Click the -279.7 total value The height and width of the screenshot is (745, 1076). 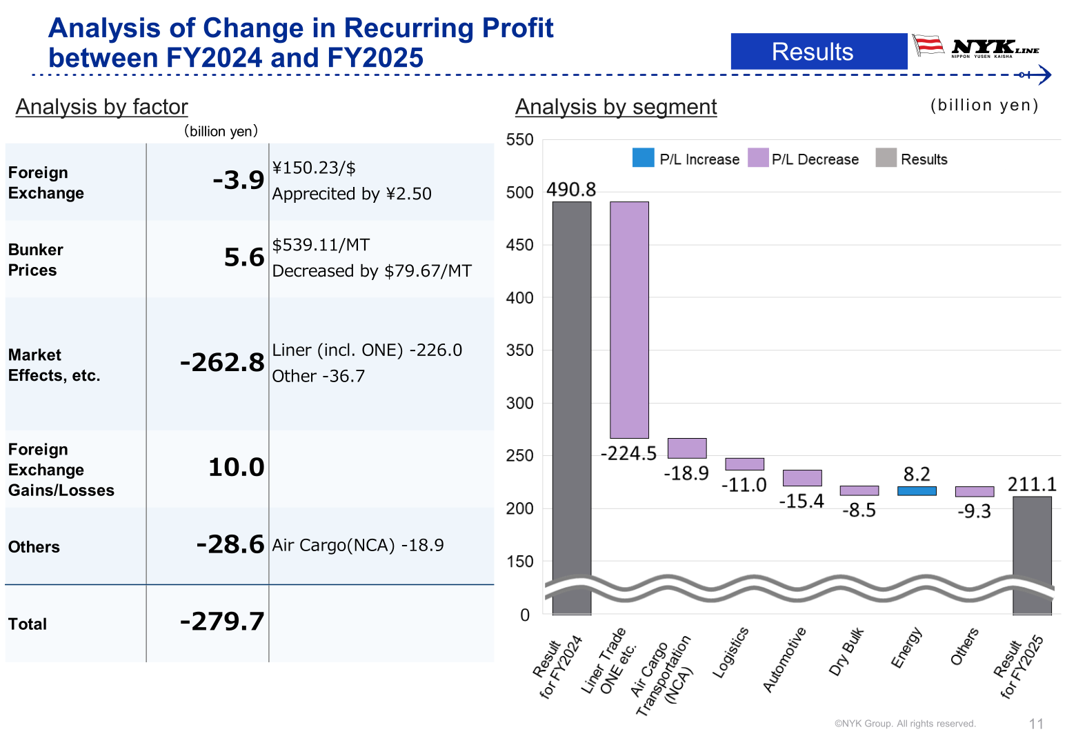222,622
